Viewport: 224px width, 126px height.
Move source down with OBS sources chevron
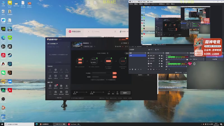[x=159, y=69]
